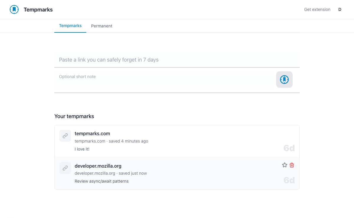Click the "I love it!" note text

click(82, 149)
